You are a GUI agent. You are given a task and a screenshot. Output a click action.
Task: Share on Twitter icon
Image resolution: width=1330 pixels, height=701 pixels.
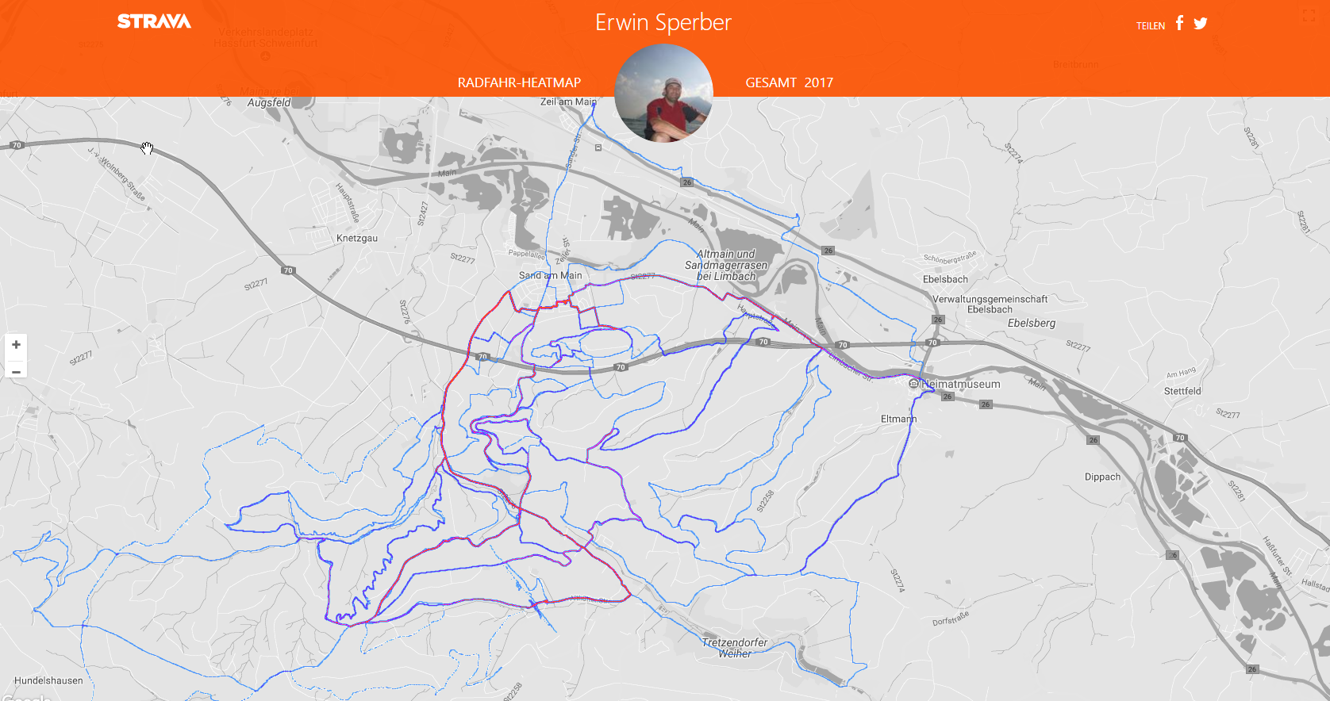(x=1201, y=24)
